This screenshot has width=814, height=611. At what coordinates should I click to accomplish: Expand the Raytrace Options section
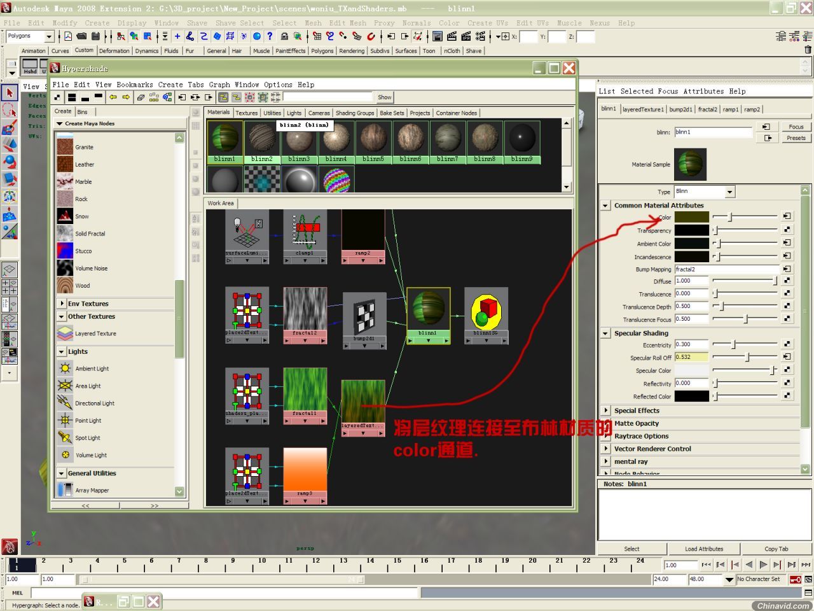click(605, 436)
